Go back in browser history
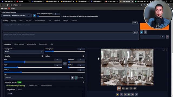 pyautogui.click(x=2, y=5)
